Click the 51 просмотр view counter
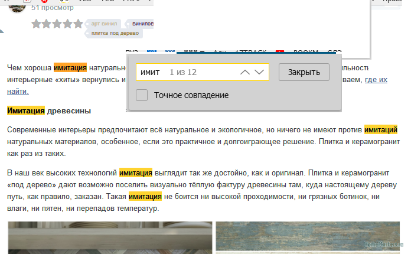The width and height of the screenshot is (411, 254). pos(53,8)
